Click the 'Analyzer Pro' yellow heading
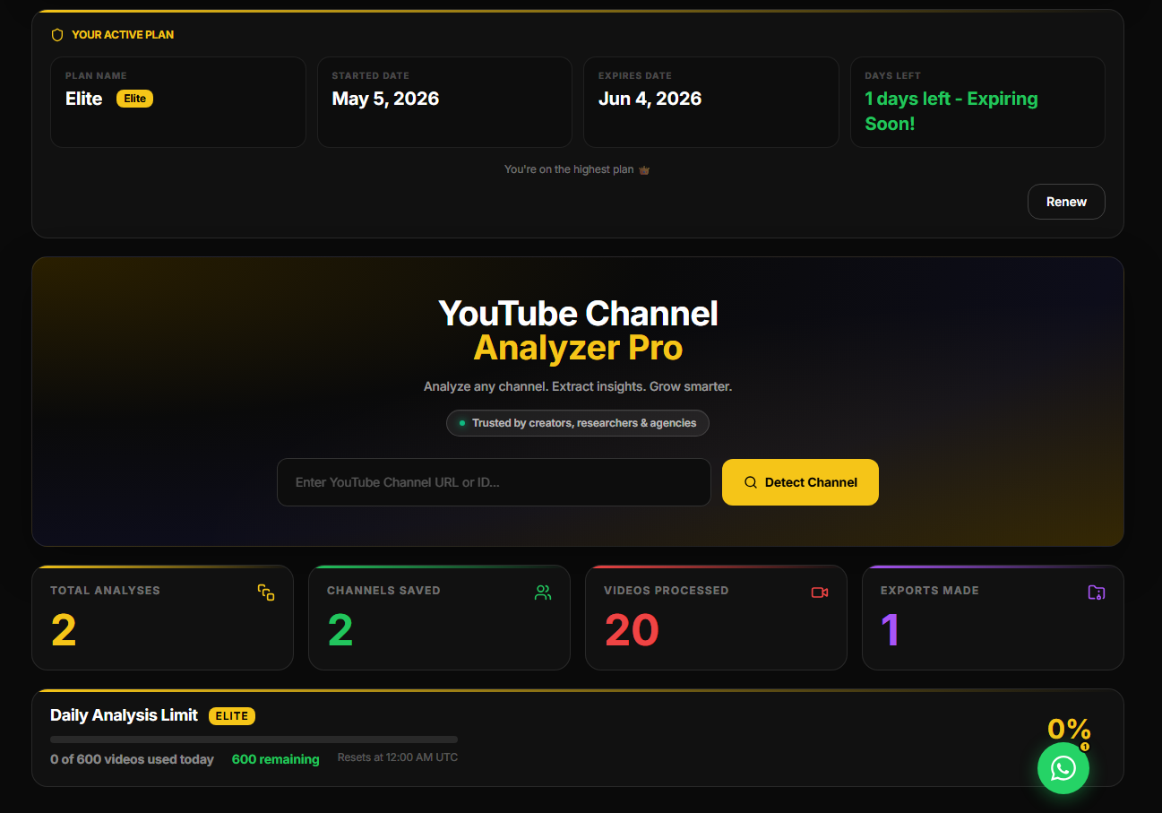1162x813 pixels. 578,348
